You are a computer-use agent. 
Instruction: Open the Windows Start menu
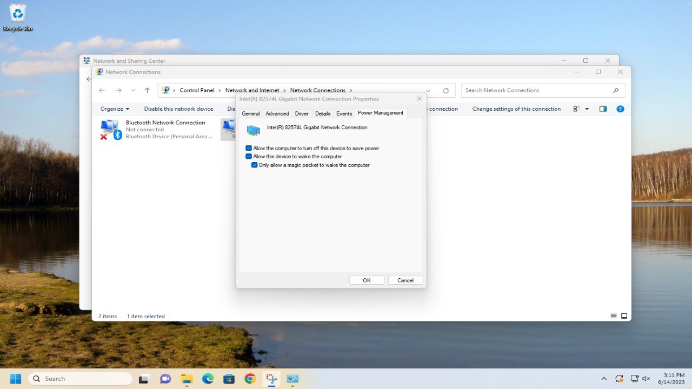[x=15, y=379]
